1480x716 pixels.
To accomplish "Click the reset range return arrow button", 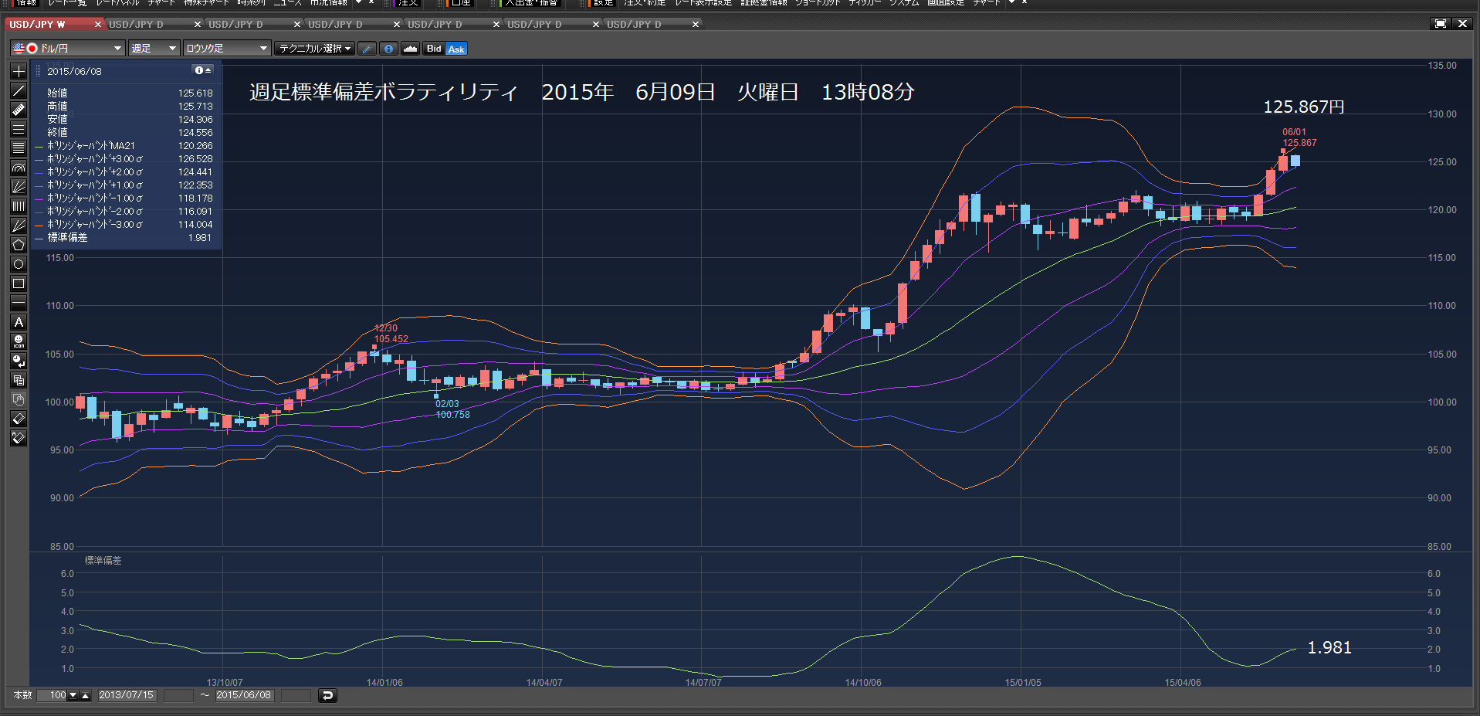I will pos(327,695).
